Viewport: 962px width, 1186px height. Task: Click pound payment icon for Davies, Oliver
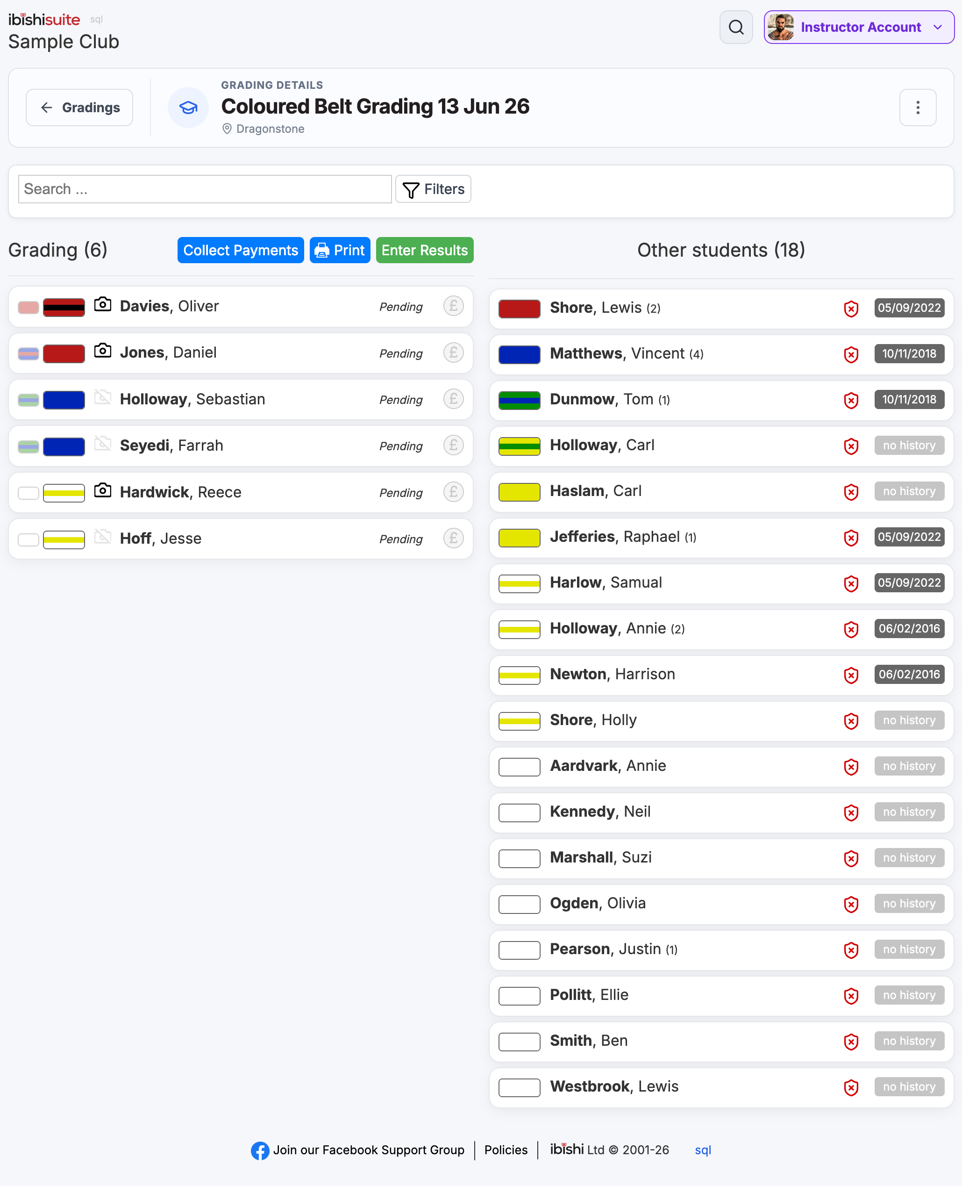[453, 306]
